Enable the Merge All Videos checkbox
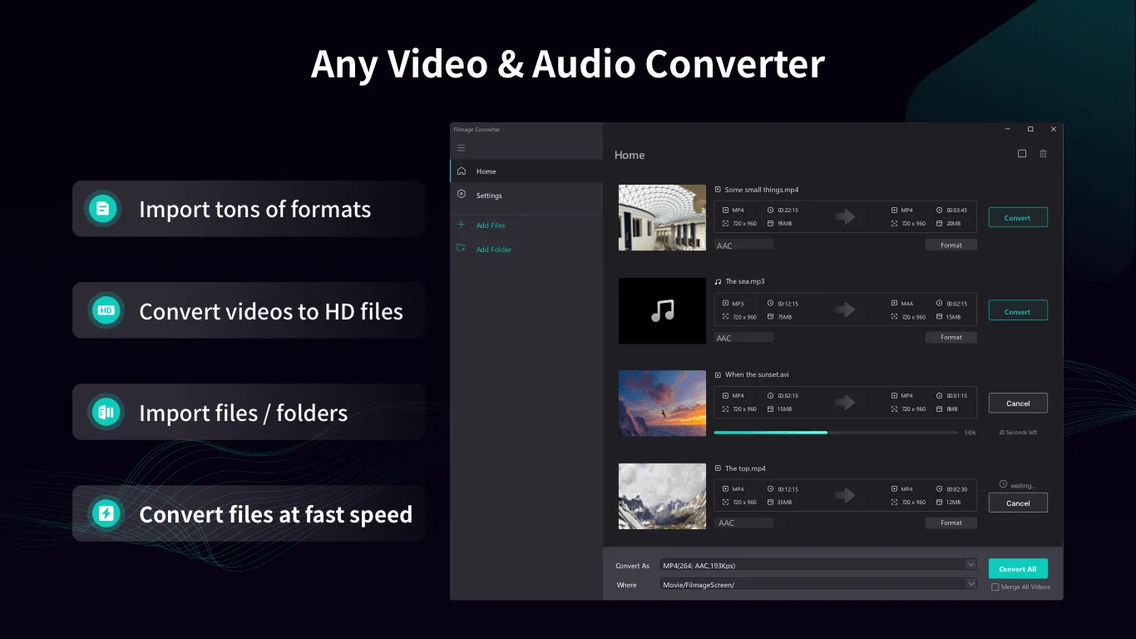Screen dimensions: 1136x639 (x=995, y=587)
